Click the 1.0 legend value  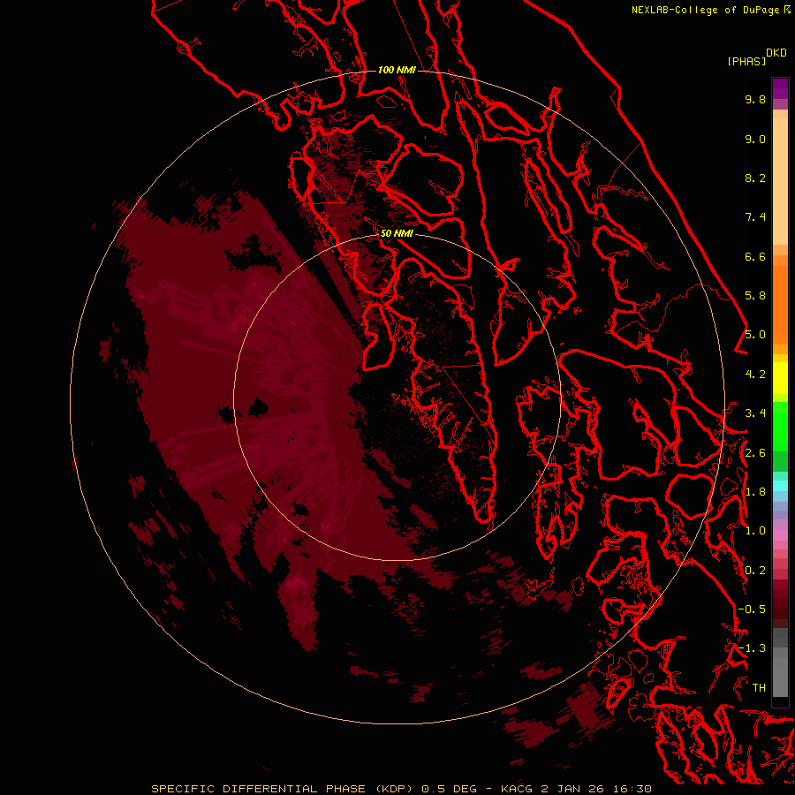point(755,531)
